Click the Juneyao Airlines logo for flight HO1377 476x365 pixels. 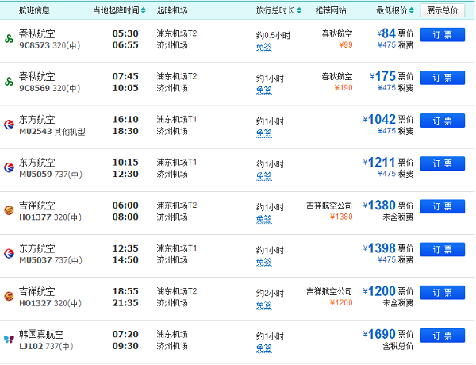[x=9, y=209]
